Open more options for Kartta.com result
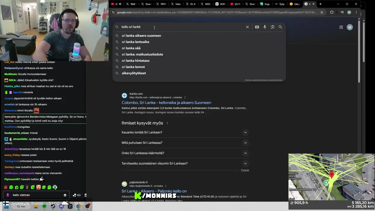Viewport: 375px width, 211px height. point(185,98)
